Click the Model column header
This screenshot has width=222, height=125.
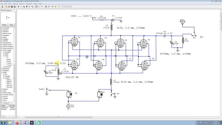pos(5,106)
